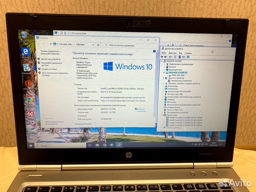
Task: Click the Back arrow in Device Manager toolbar
Action: [x=162, y=57]
